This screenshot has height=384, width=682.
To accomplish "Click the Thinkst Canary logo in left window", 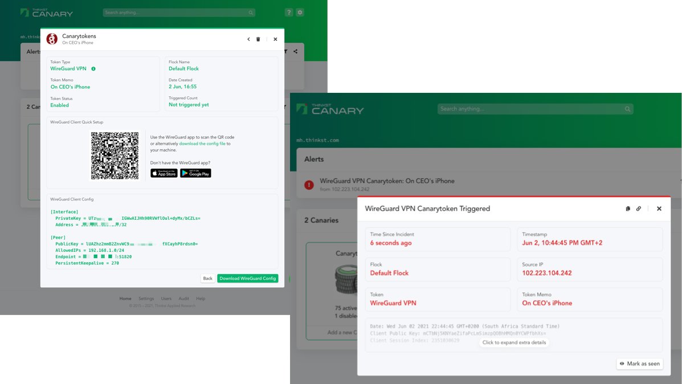I will click(x=47, y=13).
